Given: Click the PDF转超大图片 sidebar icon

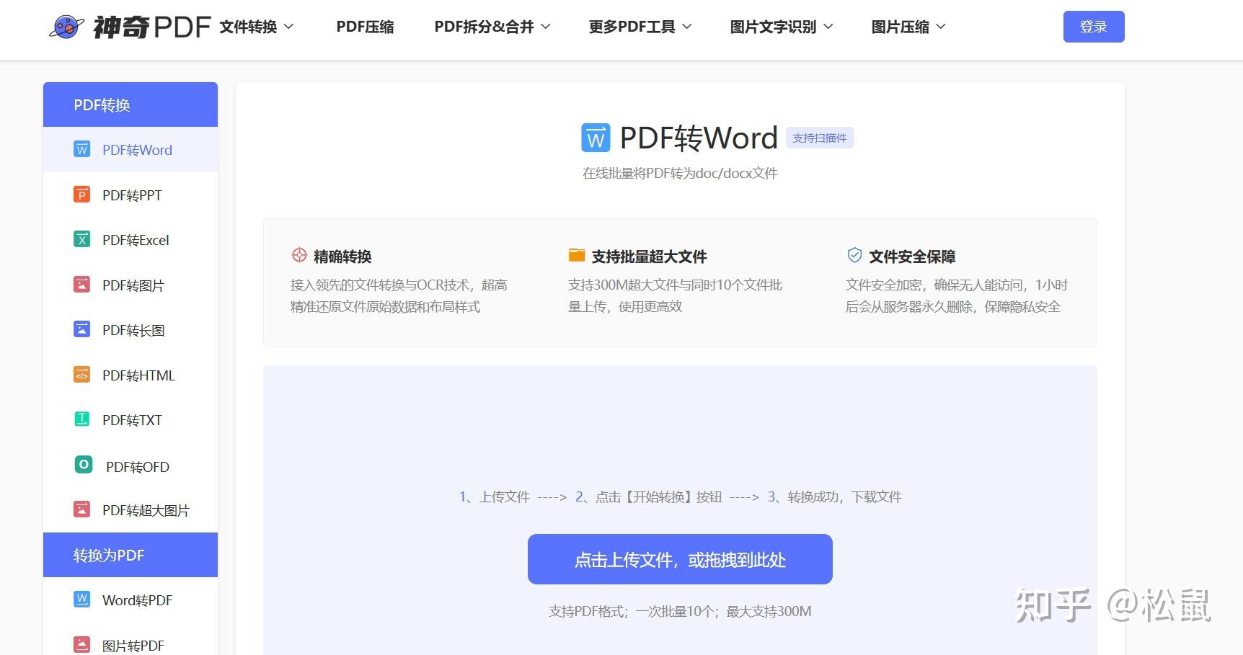Looking at the screenshot, I should pos(82,509).
